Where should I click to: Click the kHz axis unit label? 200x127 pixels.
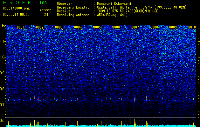click(3, 26)
